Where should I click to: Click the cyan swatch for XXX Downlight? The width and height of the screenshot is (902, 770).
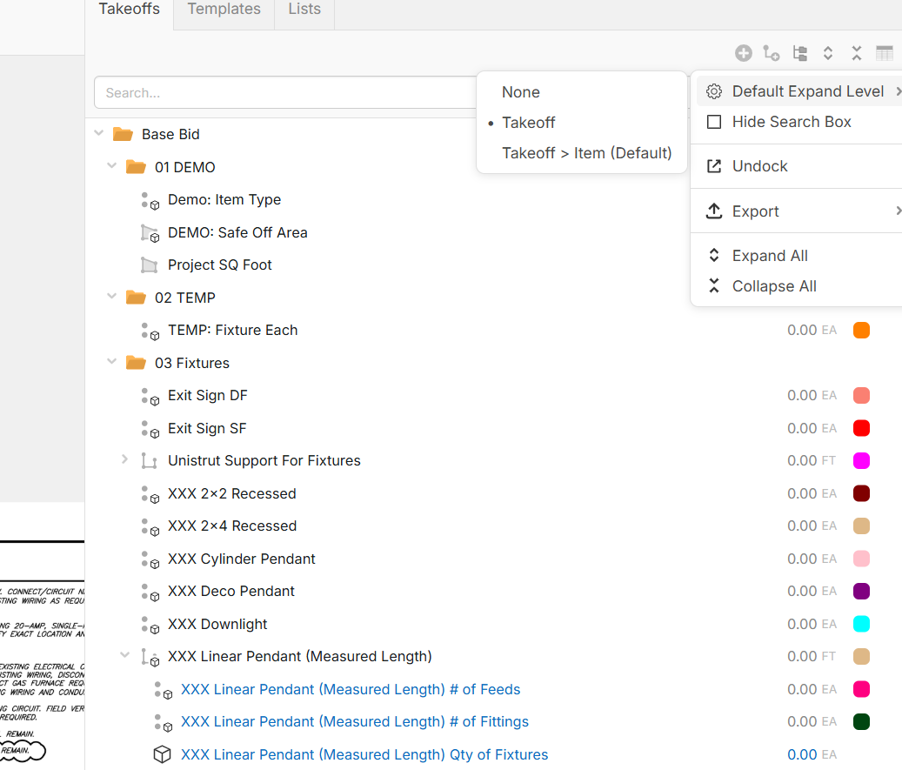point(861,624)
